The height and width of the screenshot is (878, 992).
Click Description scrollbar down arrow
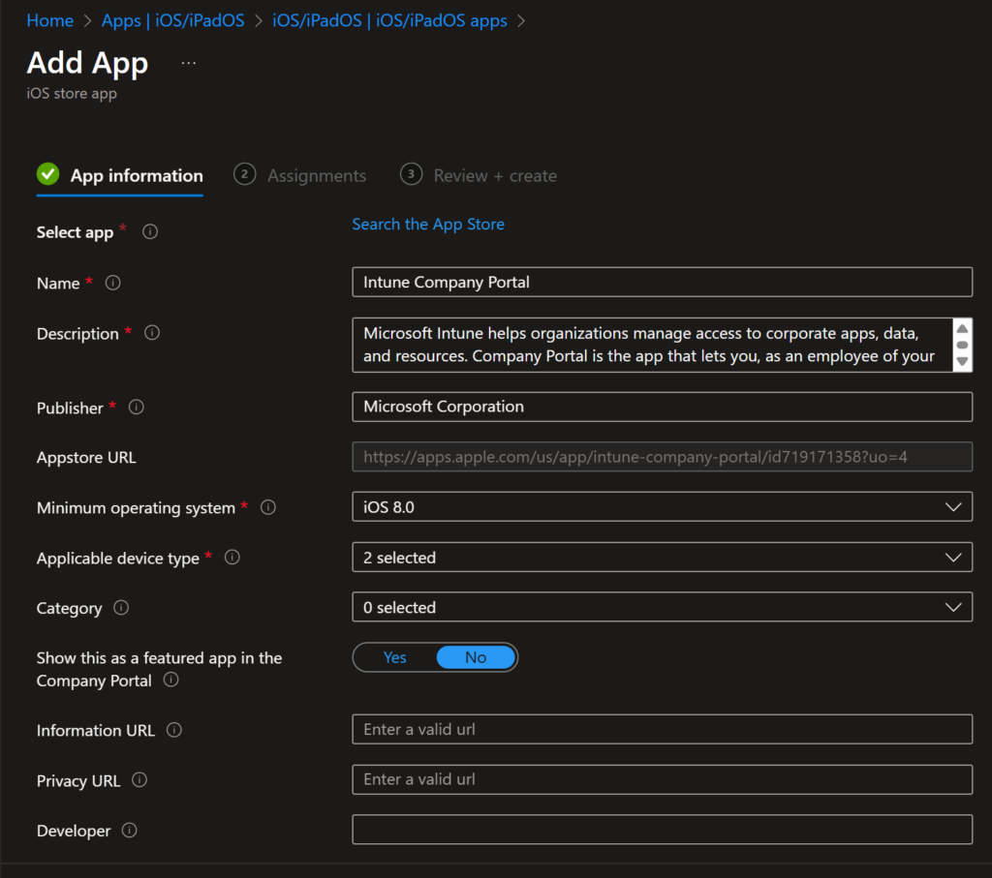click(962, 362)
